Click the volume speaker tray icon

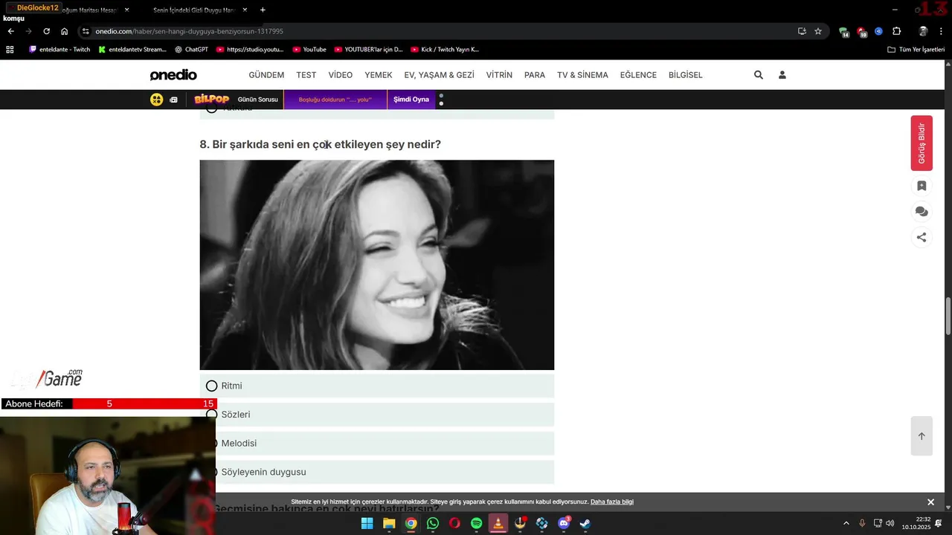point(890,523)
